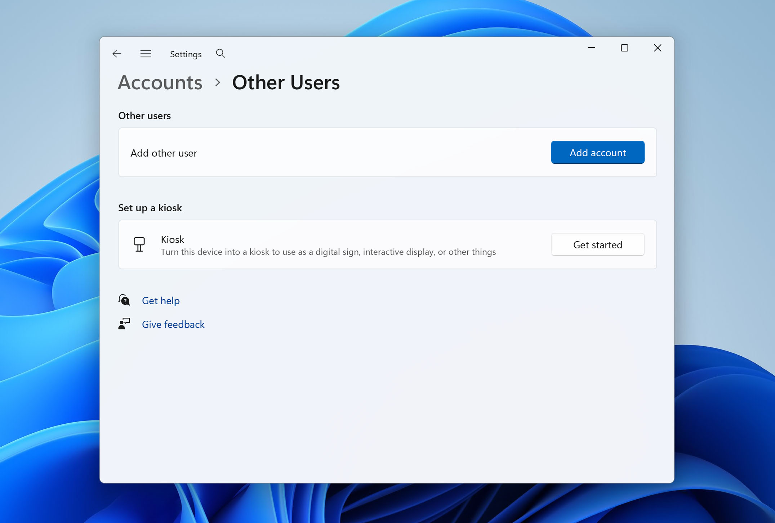Minimize the Settings window
Screen dimensions: 775x523
pos(591,48)
